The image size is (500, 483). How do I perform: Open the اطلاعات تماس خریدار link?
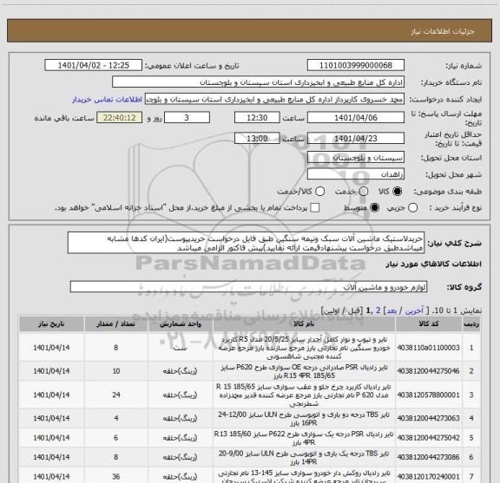point(107,100)
